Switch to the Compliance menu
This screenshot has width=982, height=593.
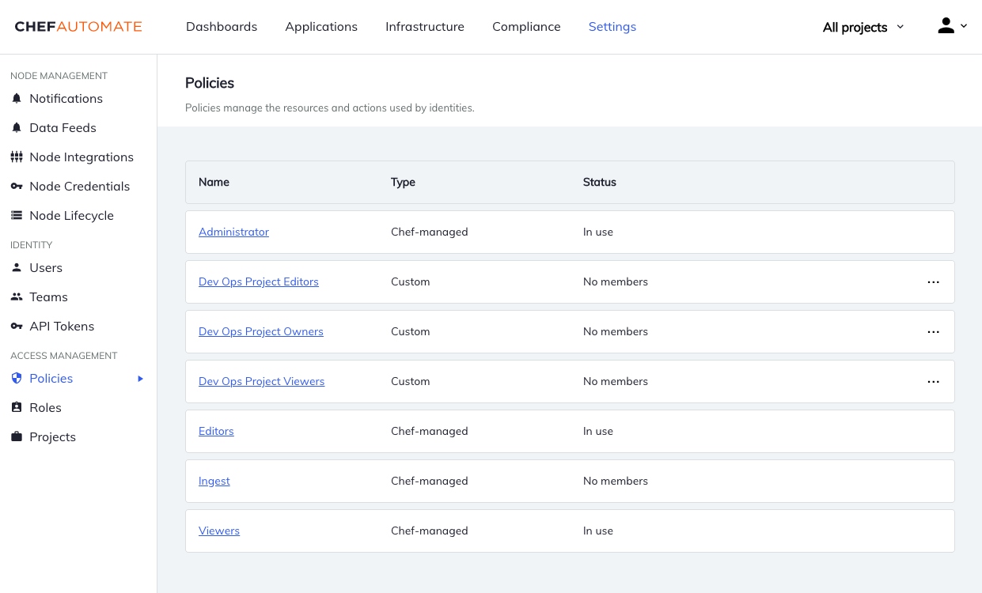526,26
